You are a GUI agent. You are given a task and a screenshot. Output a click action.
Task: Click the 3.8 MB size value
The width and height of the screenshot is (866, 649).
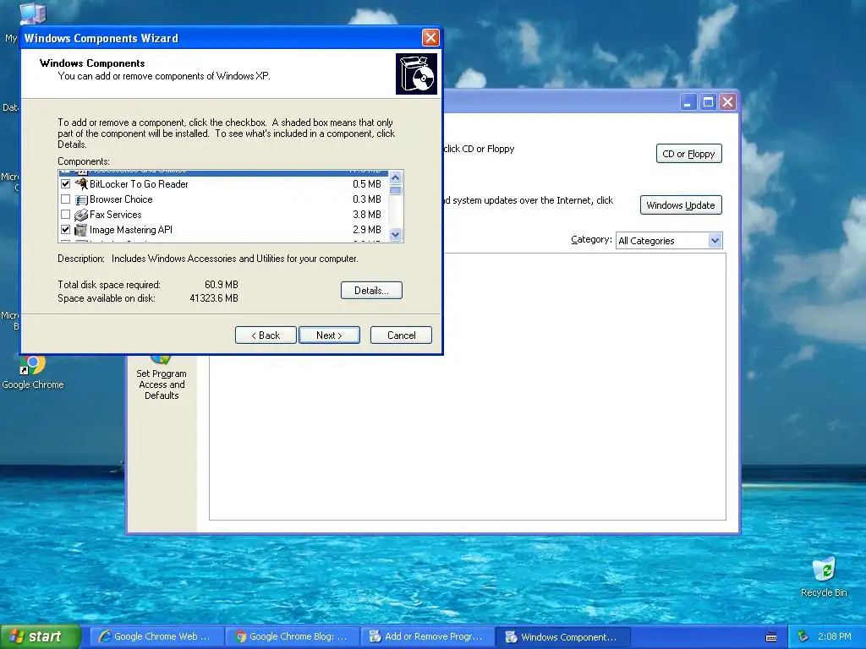click(367, 215)
